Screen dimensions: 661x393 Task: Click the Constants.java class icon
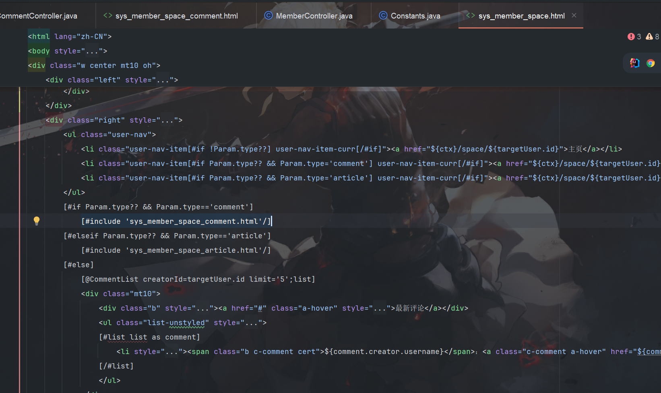pos(383,16)
